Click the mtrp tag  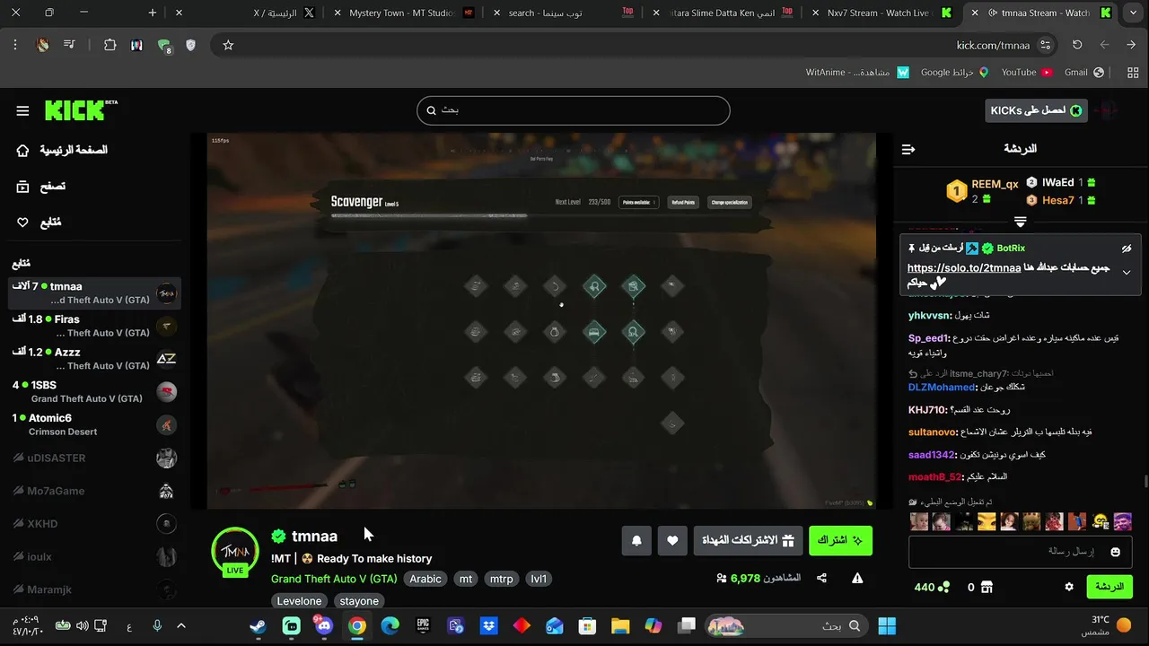502,579
